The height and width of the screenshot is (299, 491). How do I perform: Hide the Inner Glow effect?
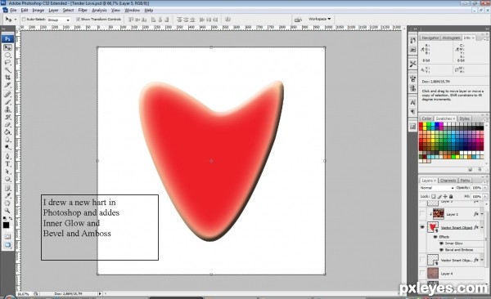click(442, 243)
